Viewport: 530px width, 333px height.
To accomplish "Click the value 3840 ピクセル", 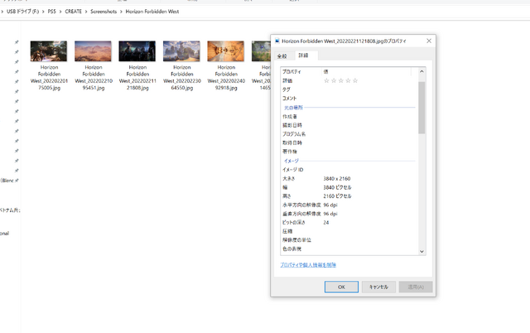I will coord(337,187).
